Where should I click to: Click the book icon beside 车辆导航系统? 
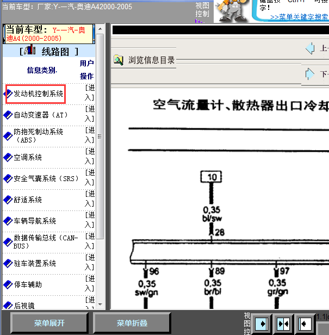coord(8,221)
